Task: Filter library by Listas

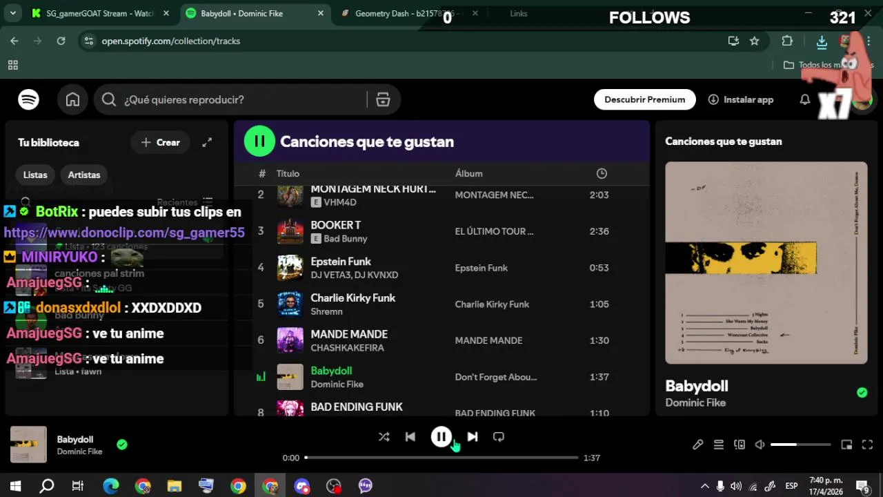Action: coord(35,175)
